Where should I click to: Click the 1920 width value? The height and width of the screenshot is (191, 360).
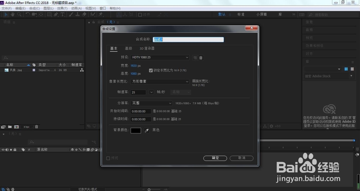(134, 66)
